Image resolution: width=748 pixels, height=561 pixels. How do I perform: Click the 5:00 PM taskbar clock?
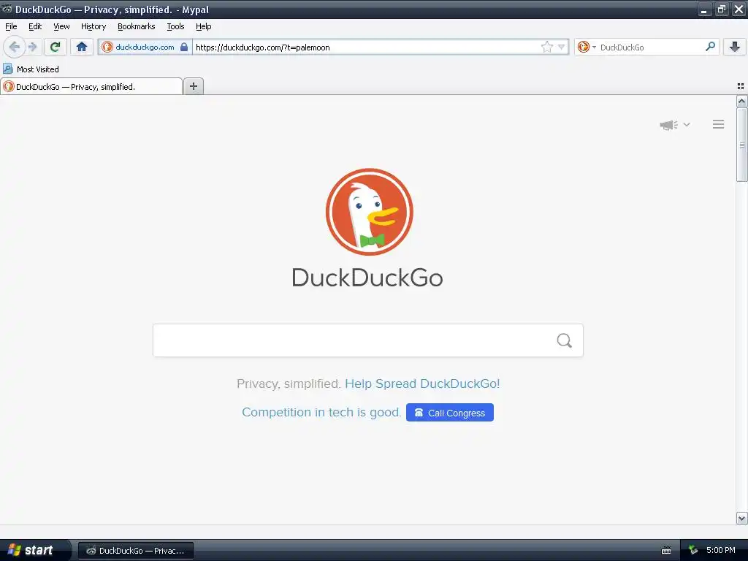pos(721,550)
